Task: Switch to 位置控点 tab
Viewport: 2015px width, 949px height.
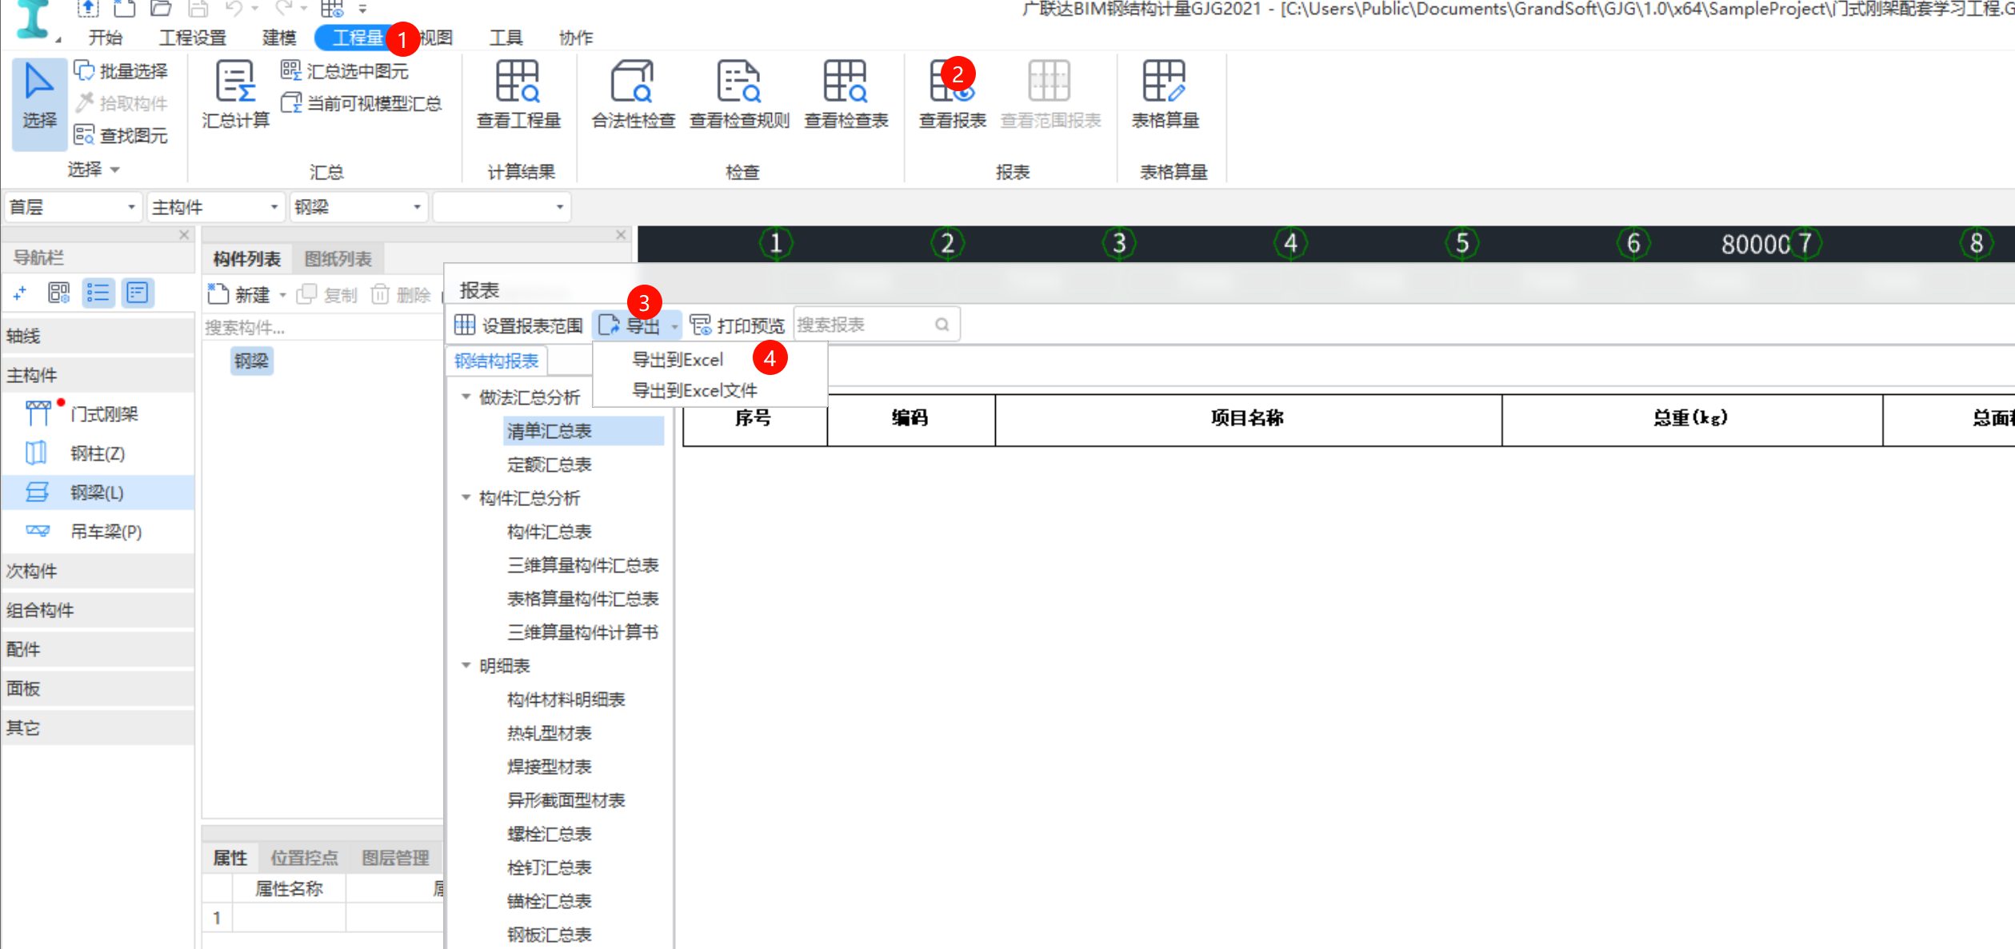Action: point(304,858)
